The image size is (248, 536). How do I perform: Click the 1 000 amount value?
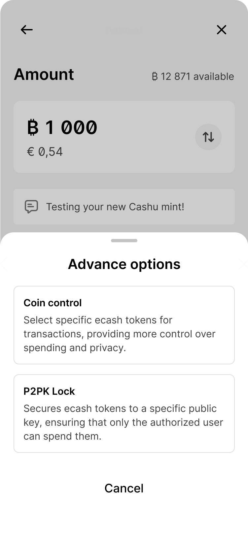pyautogui.click(x=71, y=128)
